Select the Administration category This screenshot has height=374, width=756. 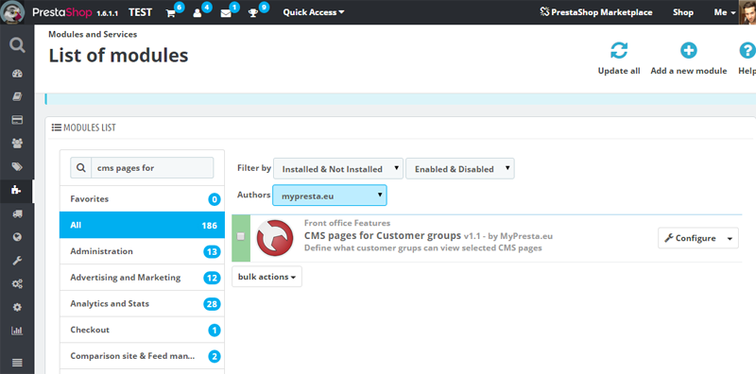pos(143,251)
